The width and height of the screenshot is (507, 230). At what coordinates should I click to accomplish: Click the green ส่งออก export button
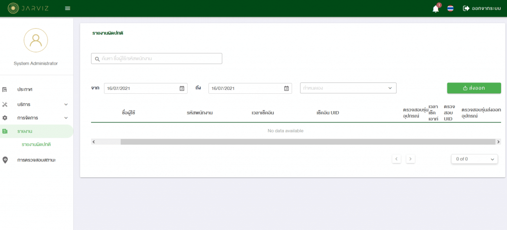pyautogui.click(x=473, y=88)
